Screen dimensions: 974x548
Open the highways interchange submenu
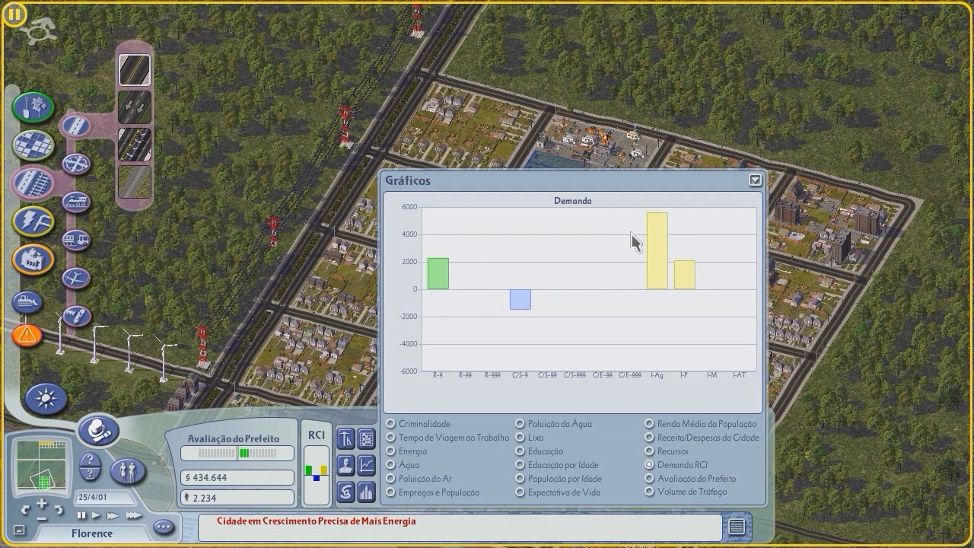click(75, 163)
